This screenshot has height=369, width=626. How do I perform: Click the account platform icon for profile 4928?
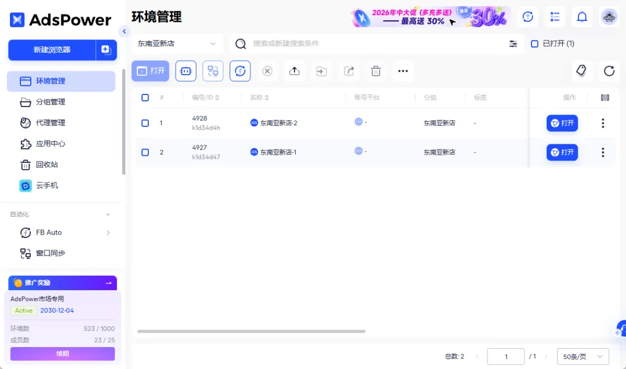pyautogui.click(x=359, y=122)
